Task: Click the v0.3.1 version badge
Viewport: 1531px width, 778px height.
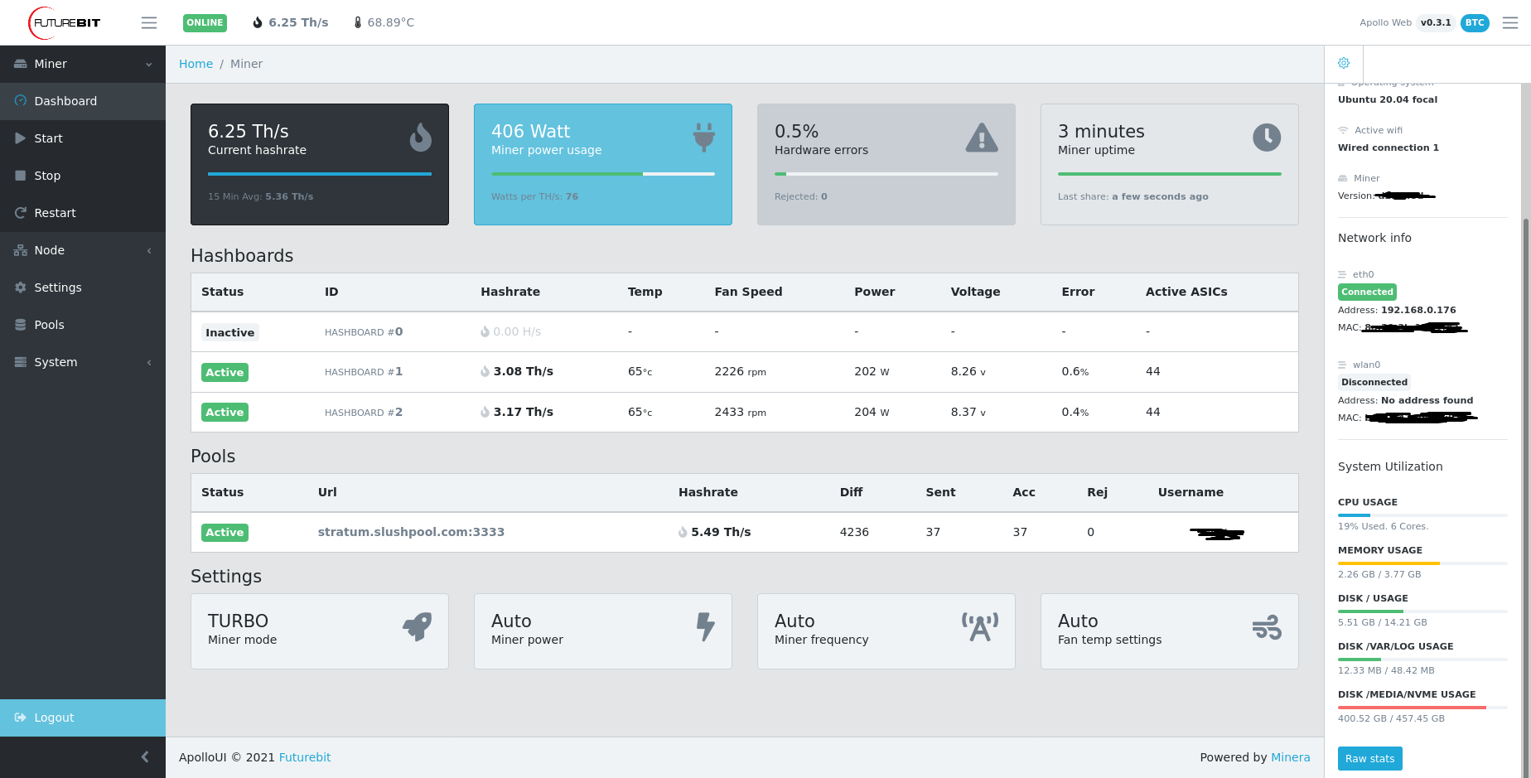Action: (1436, 22)
